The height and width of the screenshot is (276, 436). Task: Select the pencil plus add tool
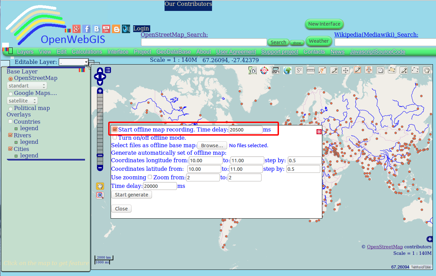[404, 70]
